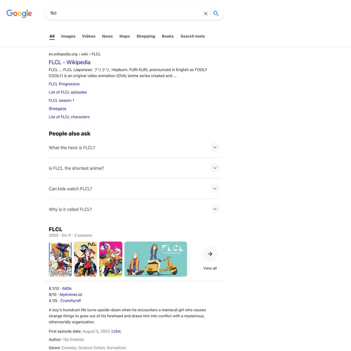Click the Google logo

pyautogui.click(x=19, y=13)
